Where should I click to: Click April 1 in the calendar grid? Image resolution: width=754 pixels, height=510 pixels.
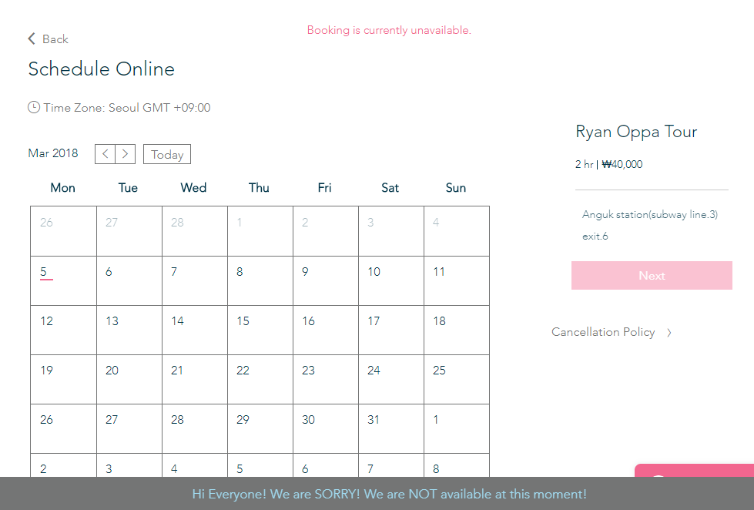pos(456,428)
